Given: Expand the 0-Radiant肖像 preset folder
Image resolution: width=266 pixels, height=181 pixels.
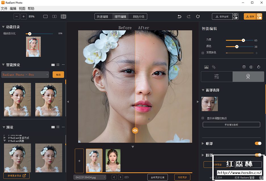Looking at the screenshot, I should 4,141.
